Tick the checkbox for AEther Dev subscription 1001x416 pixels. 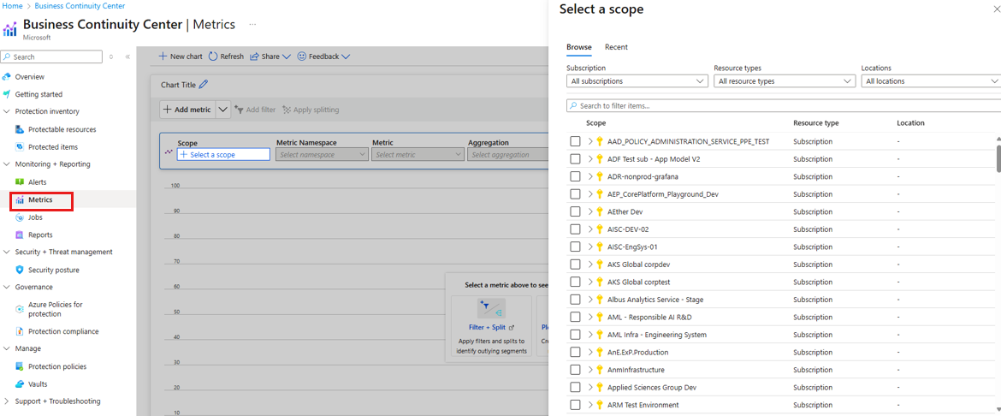(x=576, y=211)
